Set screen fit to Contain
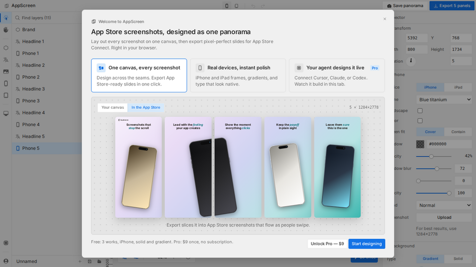 coord(458,132)
